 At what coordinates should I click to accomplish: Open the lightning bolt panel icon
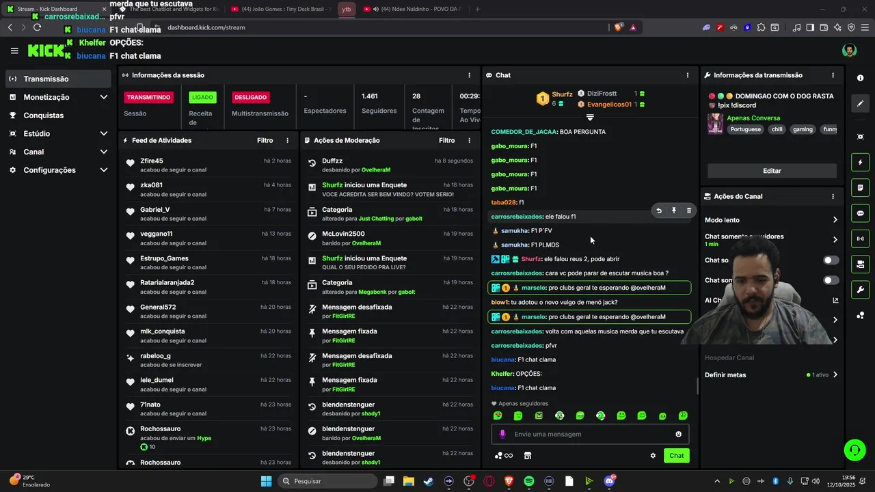click(860, 163)
